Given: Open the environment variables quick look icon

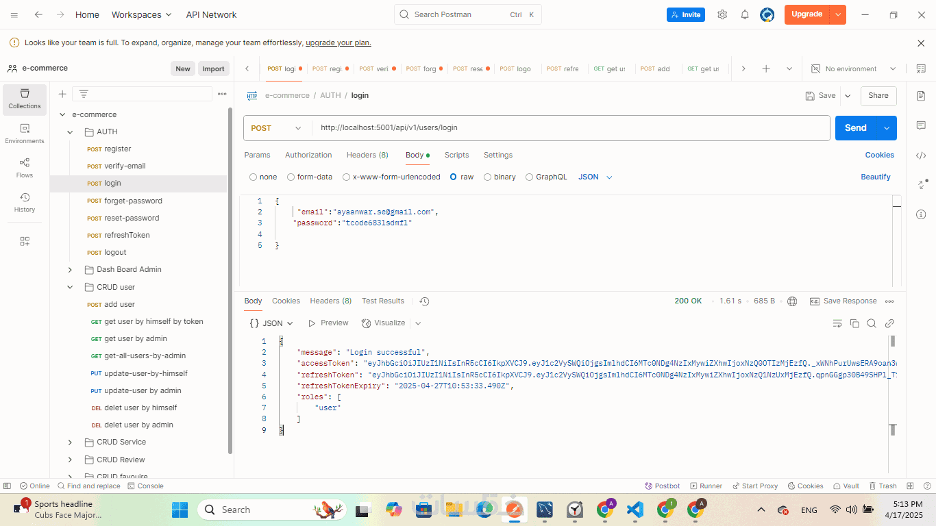Looking at the screenshot, I should click(x=921, y=68).
